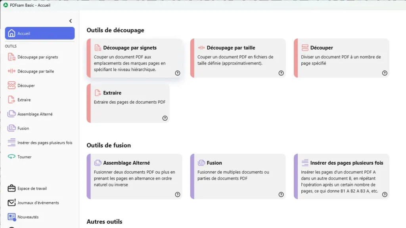The height and width of the screenshot is (228, 406).
Task: Open Extraire tool in the sidebar
Action: (40, 100)
